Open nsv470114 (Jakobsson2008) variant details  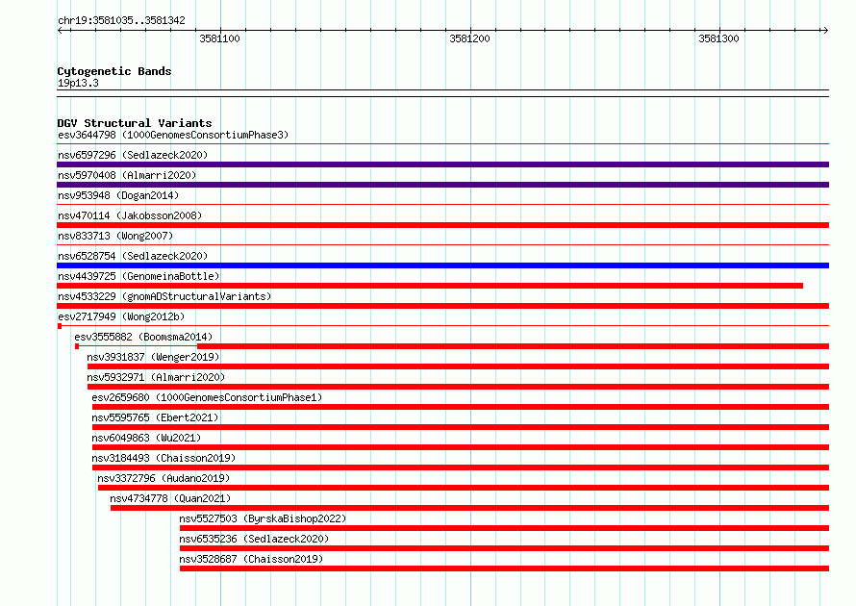130,215
